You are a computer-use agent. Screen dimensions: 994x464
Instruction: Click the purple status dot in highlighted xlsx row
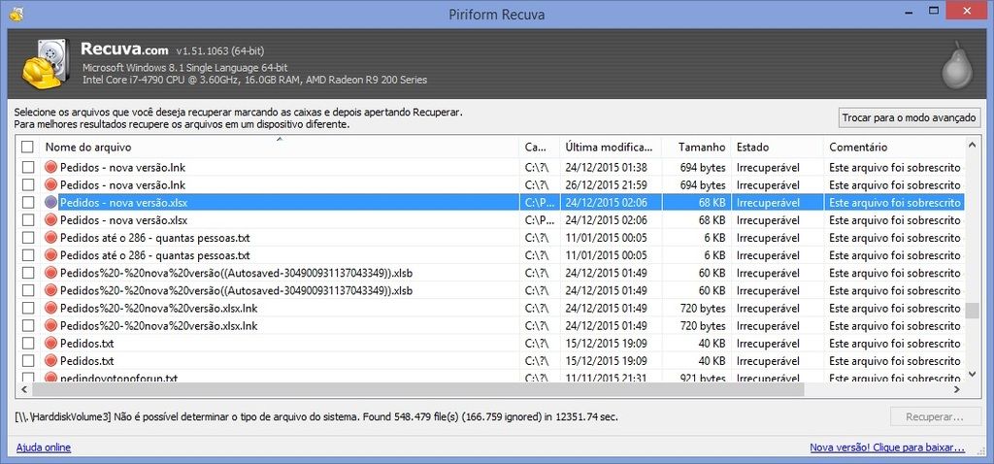[x=51, y=202]
